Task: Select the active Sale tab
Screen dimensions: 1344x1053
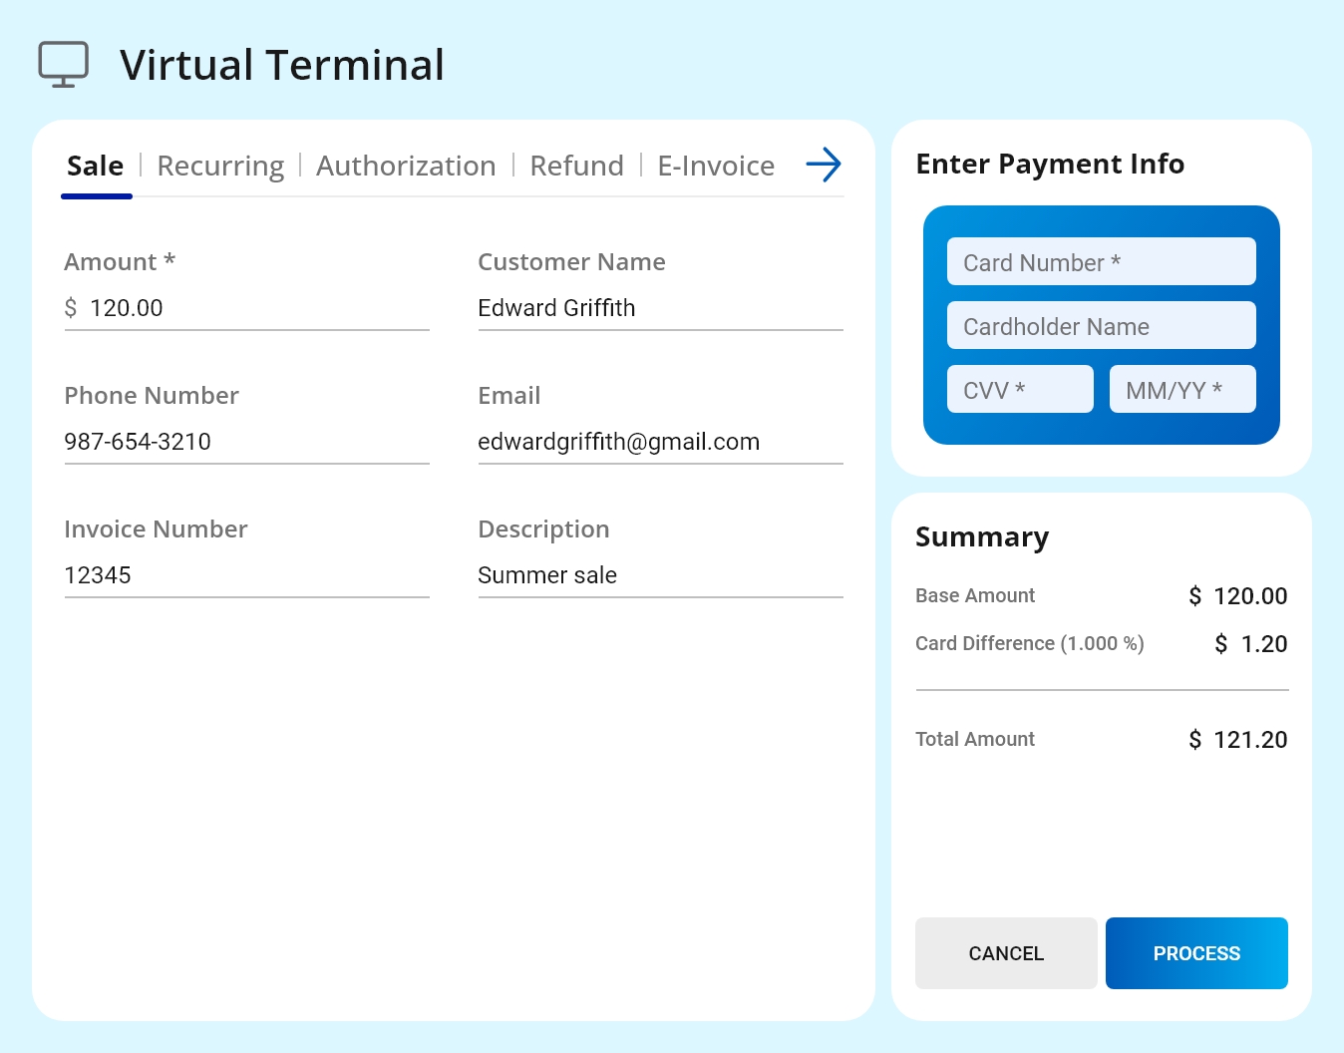Action: tap(95, 166)
